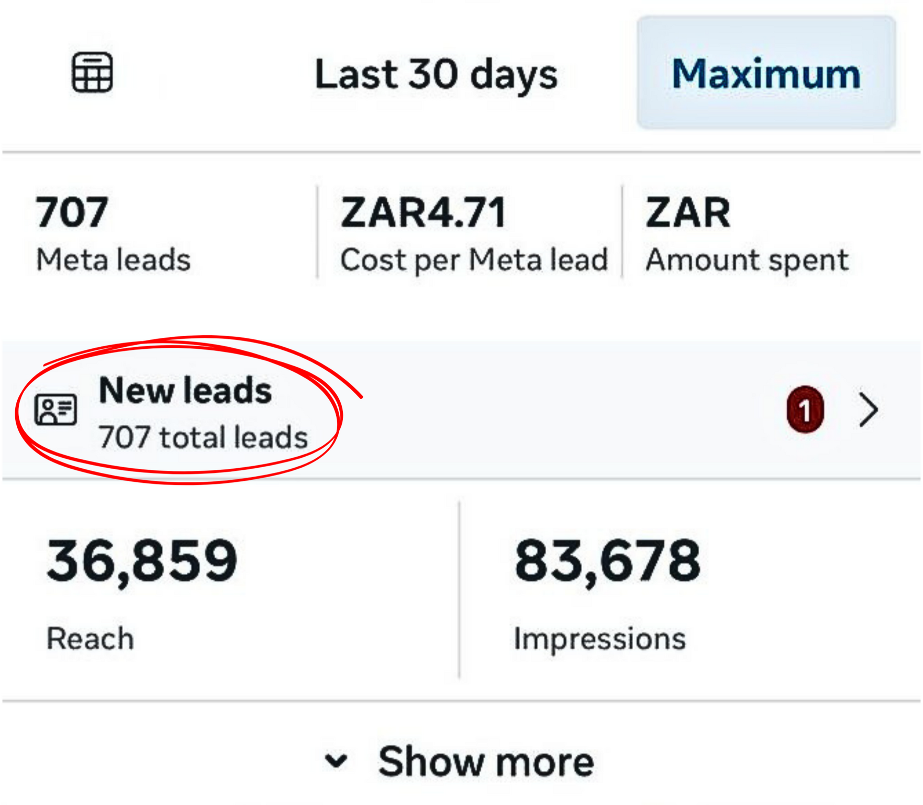Click the Impressions label
This screenshot has height=805, width=923.
[x=599, y=639]
